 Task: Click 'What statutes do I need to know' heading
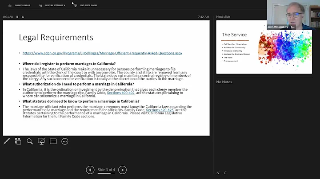(x=81, y=101)
